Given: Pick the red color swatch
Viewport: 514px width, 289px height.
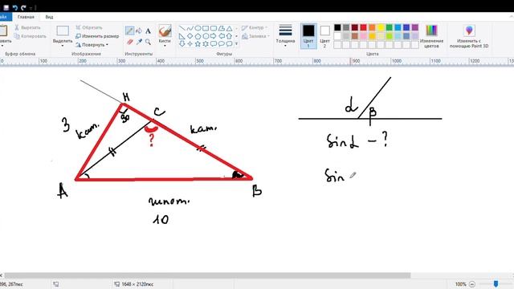Looking at the screenshot, I should coord(363,27).
